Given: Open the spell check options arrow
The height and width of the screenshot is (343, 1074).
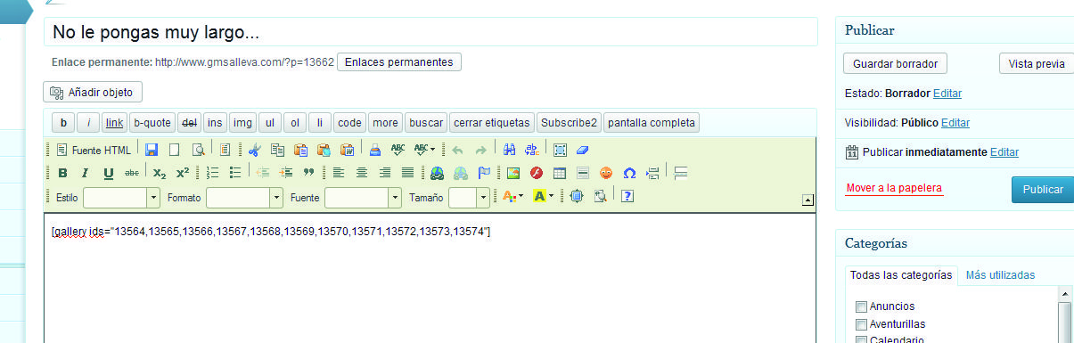Looking at the screenshot, I should coord(432,150).
